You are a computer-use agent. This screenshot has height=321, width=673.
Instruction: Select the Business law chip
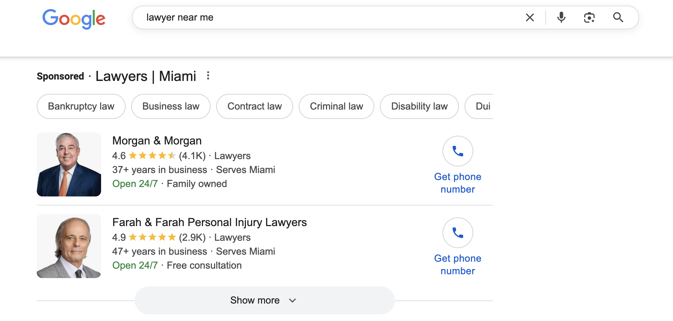pyautogui.click(x=171, y=106)
